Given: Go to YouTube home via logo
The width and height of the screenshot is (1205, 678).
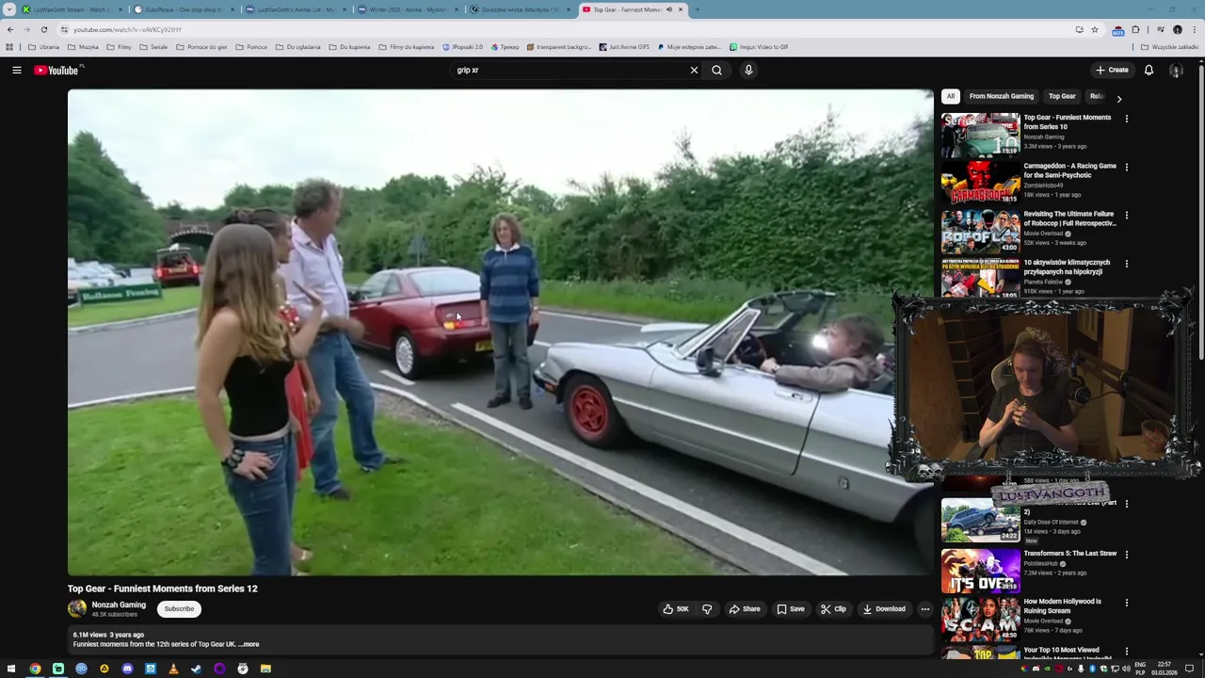Looking at the screenshot, I should (58, 70).
